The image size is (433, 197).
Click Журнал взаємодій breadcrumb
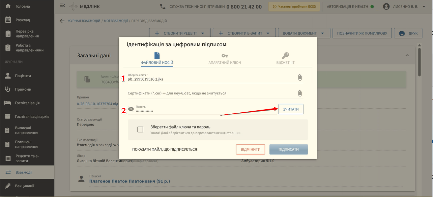tap(84, 21)
